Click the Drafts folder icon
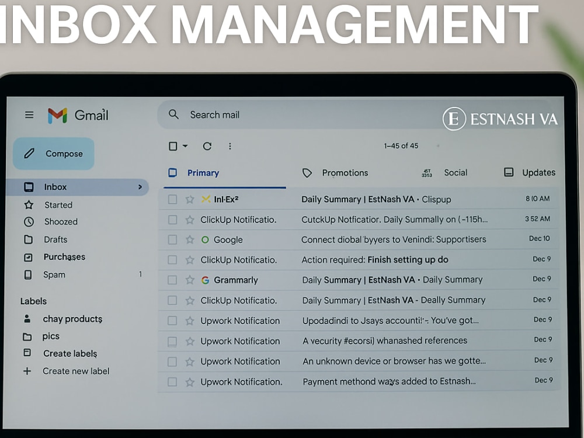 tap(28, 239)
